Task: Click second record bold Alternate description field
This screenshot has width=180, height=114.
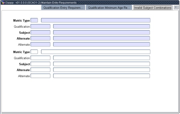Action: [x=101, y=70]
